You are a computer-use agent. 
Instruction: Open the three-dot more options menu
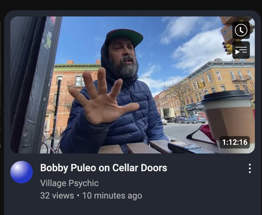[250, 168]
